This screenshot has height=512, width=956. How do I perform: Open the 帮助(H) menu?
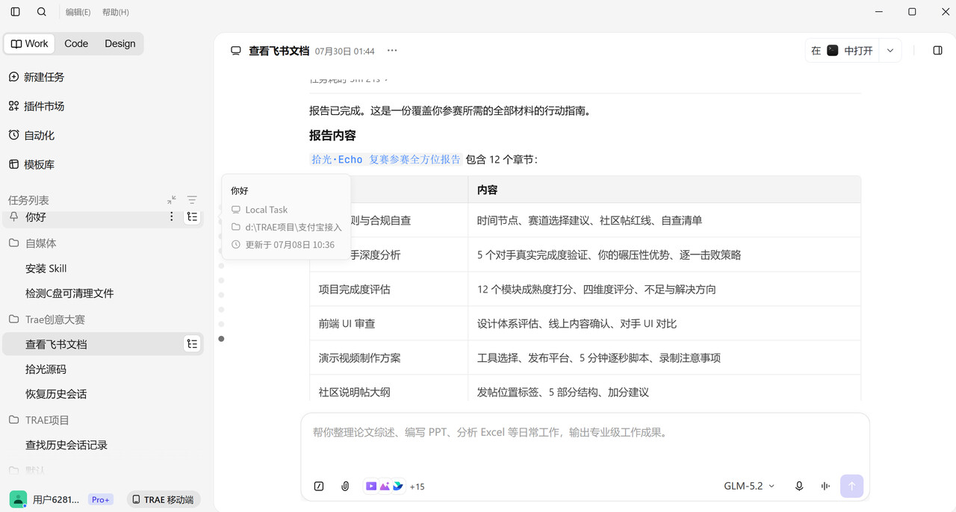(x=116, y=13)
